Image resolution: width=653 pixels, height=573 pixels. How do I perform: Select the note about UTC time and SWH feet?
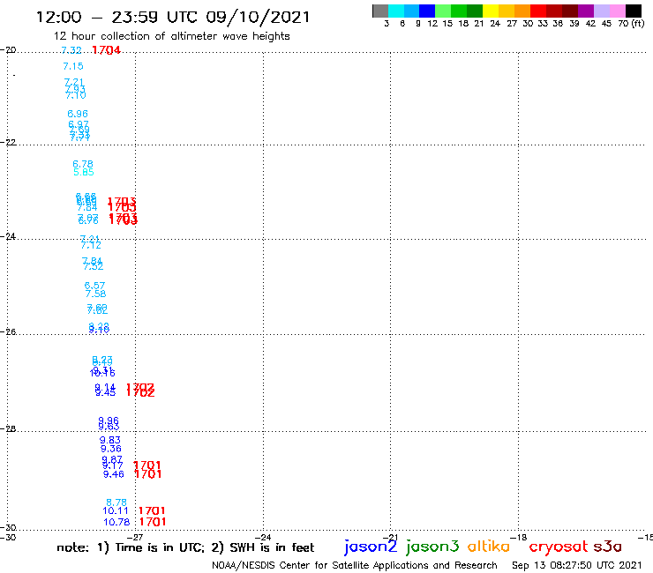(185, 547)
